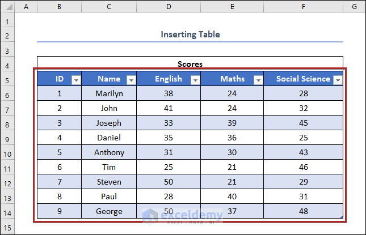This screenshot has height=235, width=366.
Task: Click the cell containing Anthony
Action: point(109,152)
